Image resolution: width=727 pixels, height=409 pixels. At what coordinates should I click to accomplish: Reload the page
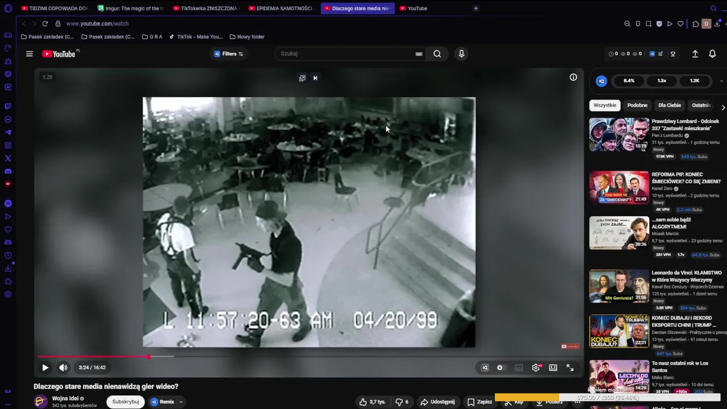coord(45,24)
